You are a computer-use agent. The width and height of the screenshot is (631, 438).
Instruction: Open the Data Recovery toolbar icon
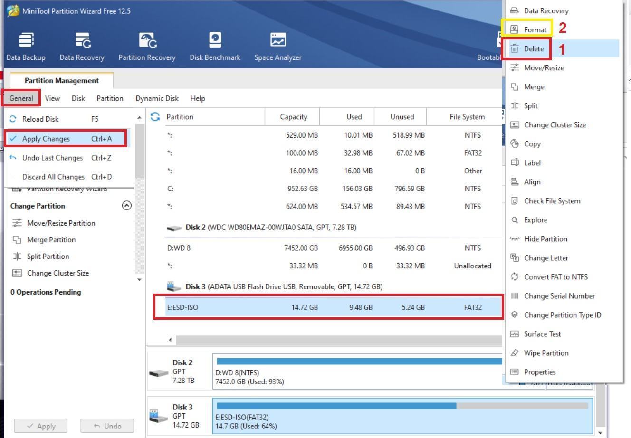83,40
